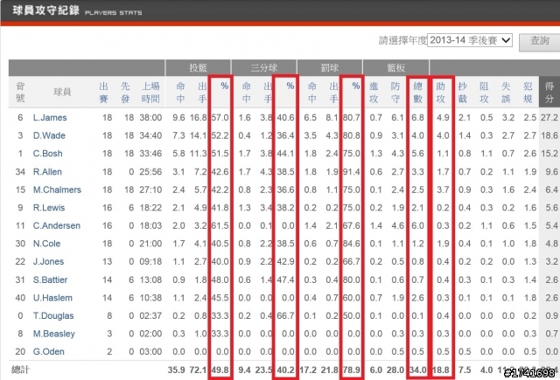Open player link D.Wade
Image resolution: width=560 pixels, height=380 pixels.
(x=49, y=135)
